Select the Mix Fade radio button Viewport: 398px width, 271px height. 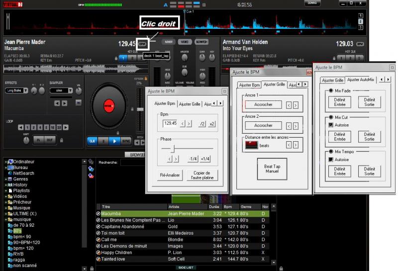331,90
